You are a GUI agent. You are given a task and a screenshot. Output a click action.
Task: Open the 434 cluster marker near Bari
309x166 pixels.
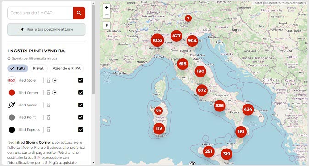click(248, 110)
